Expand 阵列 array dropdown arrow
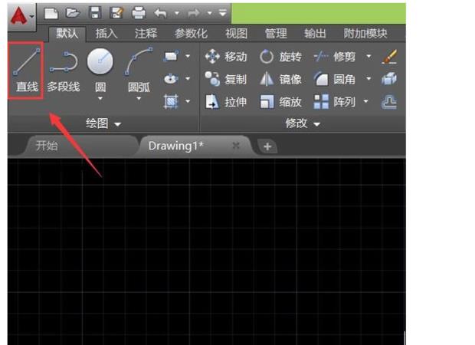The image size is (475, 345). pos(366,101)
